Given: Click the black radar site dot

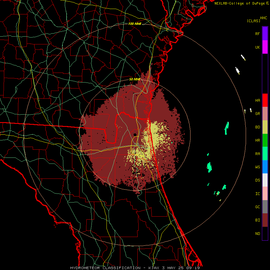Looking at the screenshot, I should pyautogui.click(x=135, y=135).
